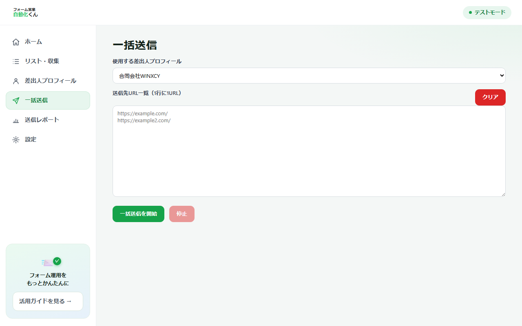Open 差出人プロフィール in sidebar
The width and height of the screenshot is (522, 326).
[x=48, y=81]
